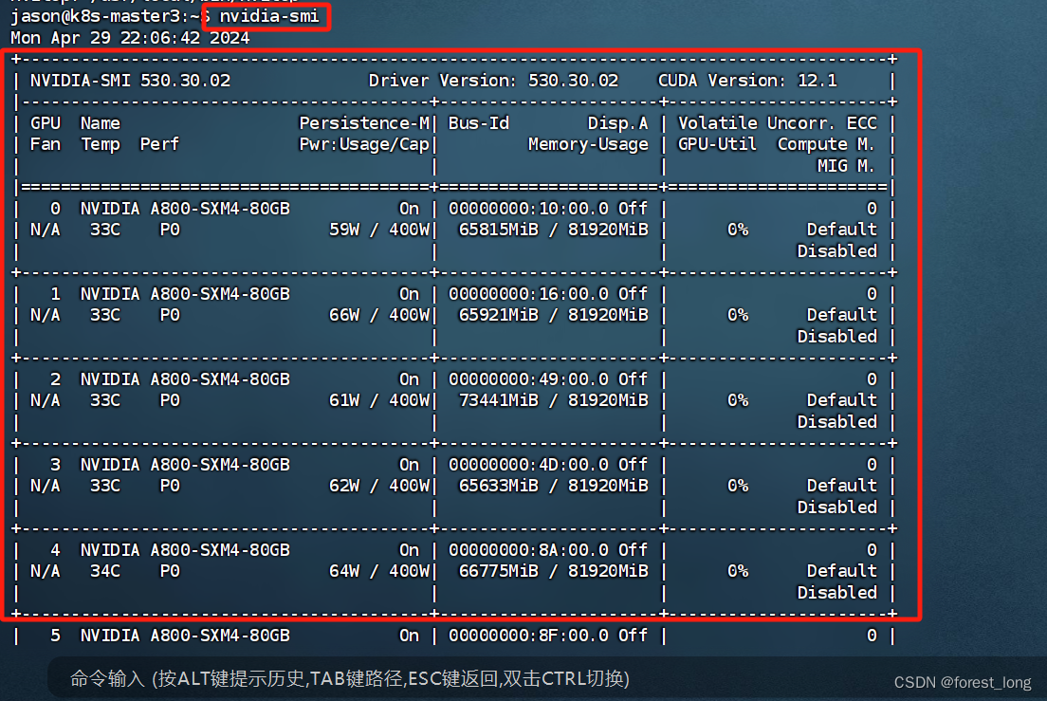Image resolution: width=1047 pixels, height=701 pixels.
Task: Click the 'MIG M.' column header
Action: click(x=846, y=166)
